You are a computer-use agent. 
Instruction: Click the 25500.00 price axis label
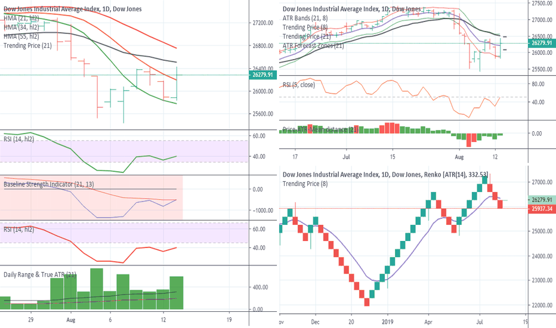point(542,69)
